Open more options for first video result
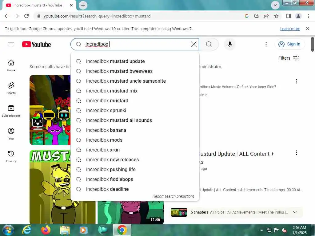 296,81
